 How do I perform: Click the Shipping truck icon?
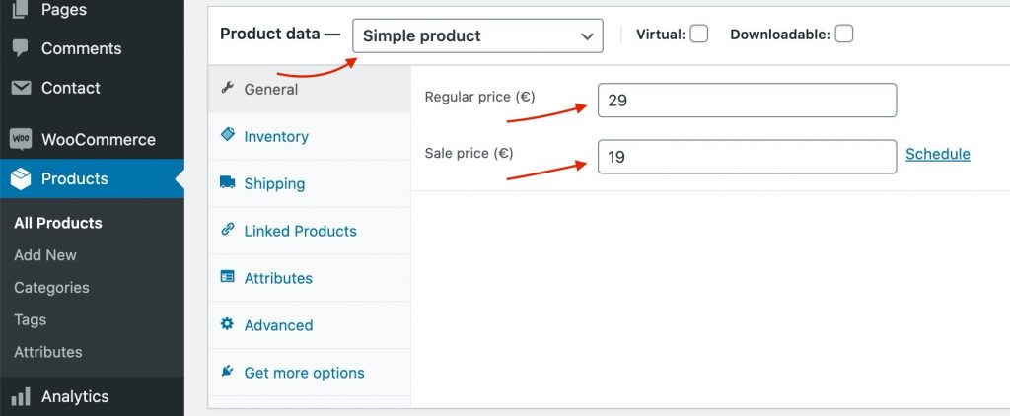point(228,182)
